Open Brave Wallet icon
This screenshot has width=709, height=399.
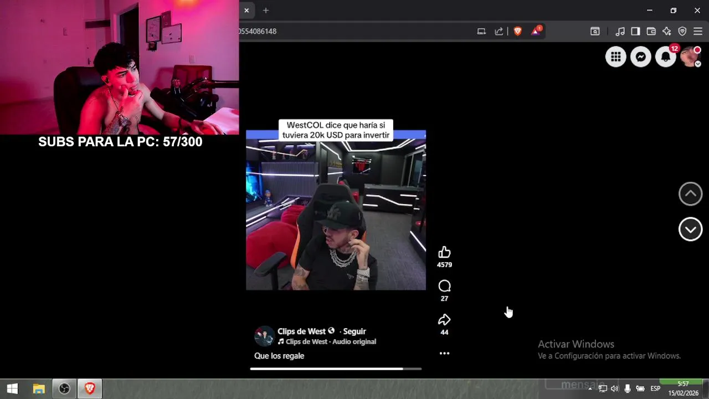point(651,31)
